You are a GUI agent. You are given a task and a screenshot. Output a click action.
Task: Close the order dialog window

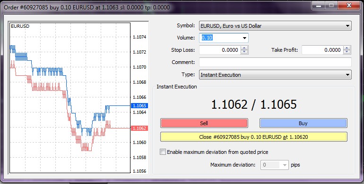[349, 6]
